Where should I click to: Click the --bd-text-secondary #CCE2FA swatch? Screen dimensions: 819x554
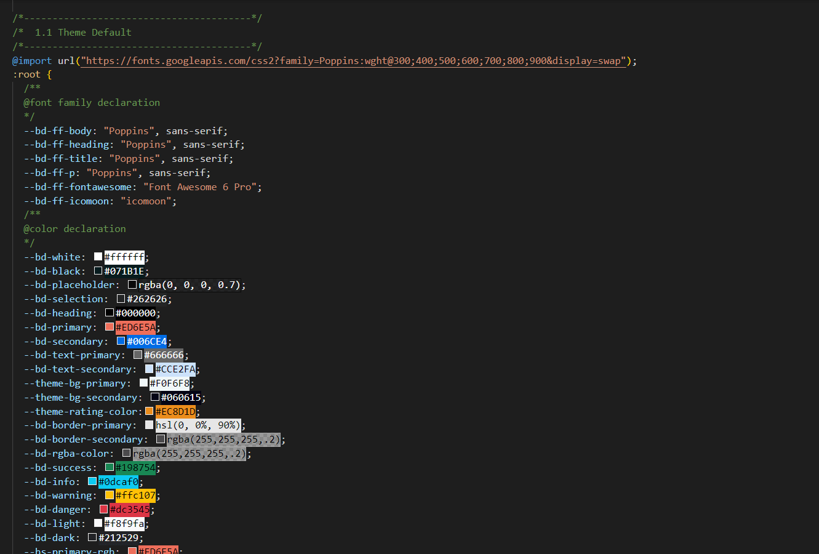150,369
